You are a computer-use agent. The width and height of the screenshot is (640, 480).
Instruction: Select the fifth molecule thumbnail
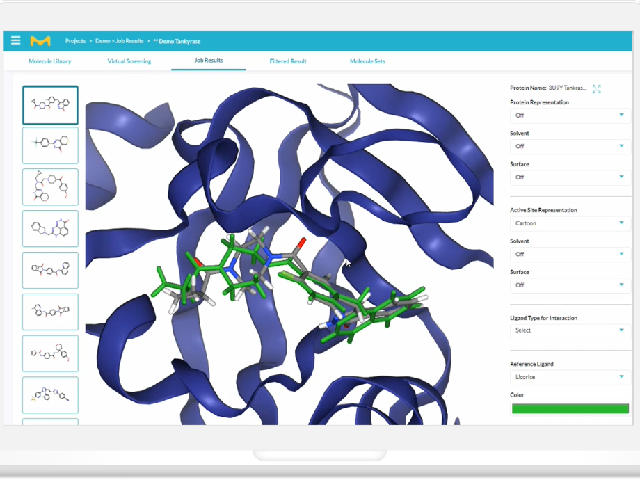(x=50, y=270)
